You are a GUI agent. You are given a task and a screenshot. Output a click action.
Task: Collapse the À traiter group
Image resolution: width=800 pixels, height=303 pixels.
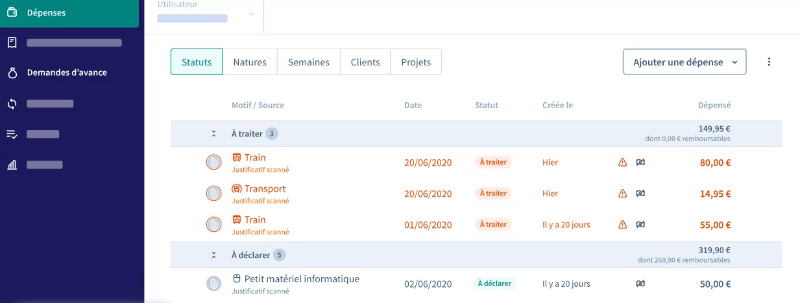click(x=213, y=134)
